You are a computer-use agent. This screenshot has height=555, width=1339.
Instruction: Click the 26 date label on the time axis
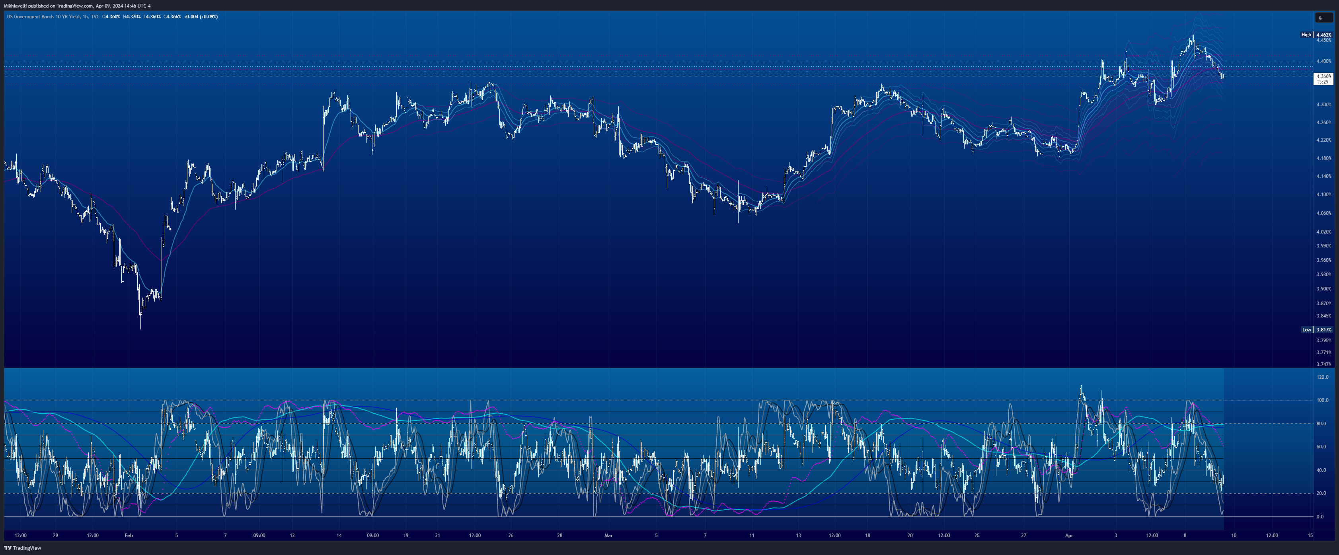tap(511, 535)
